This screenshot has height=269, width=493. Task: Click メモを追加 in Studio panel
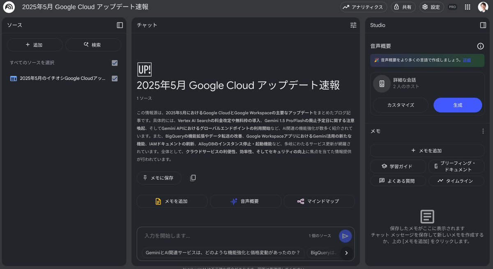(427, 150)
